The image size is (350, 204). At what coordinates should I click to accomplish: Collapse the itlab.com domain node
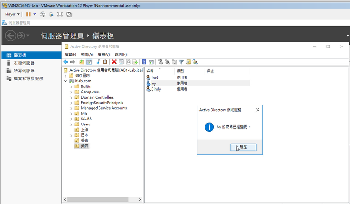[66, 81]
